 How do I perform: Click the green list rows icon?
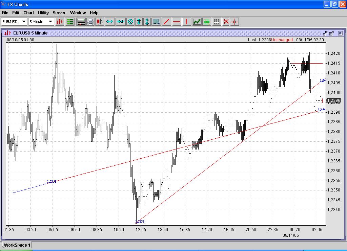coord(70,22)
